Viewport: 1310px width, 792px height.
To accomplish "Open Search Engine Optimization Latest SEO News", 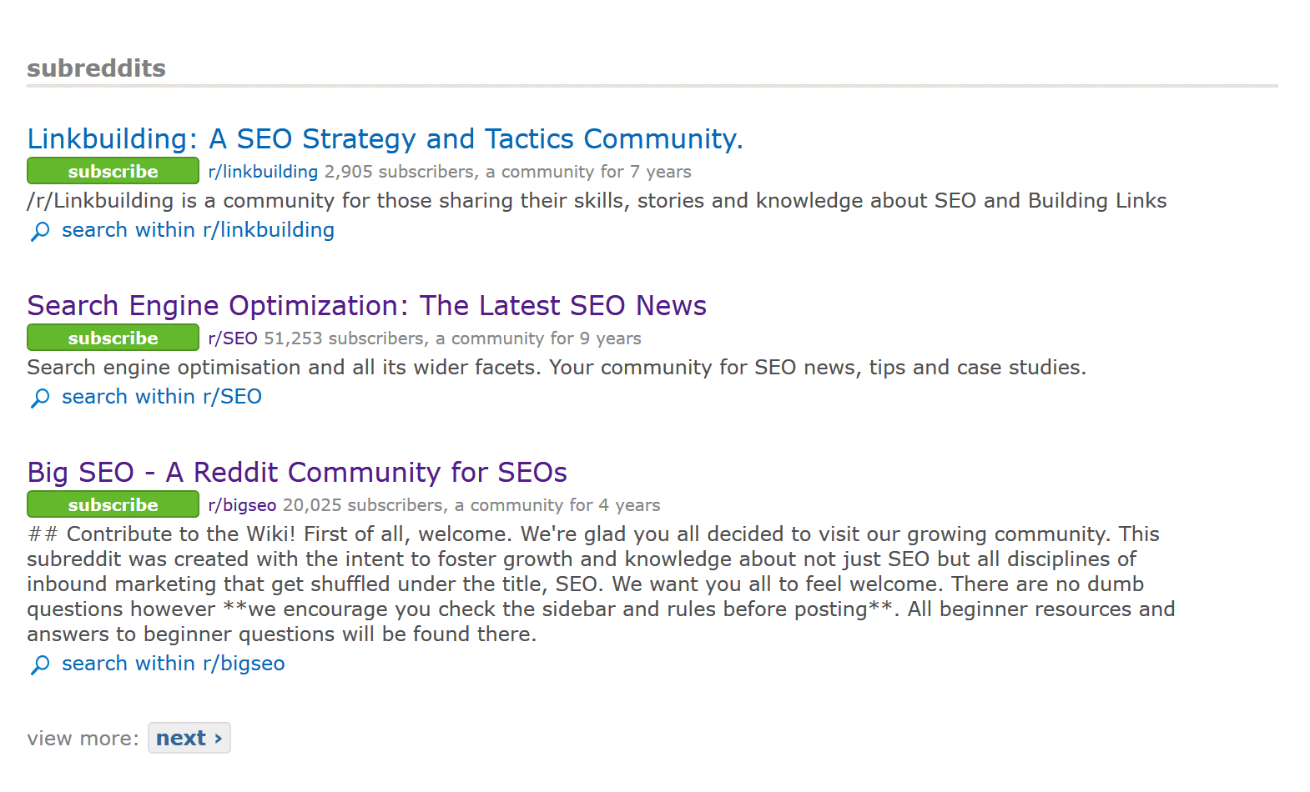I will (x=366, y=305).
